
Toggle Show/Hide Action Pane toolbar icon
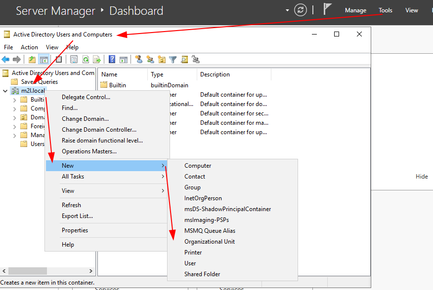point(124,59)
